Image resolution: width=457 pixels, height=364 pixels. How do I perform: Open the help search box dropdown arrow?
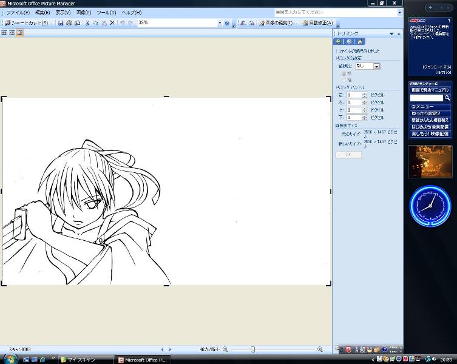[x=399, y=12]
